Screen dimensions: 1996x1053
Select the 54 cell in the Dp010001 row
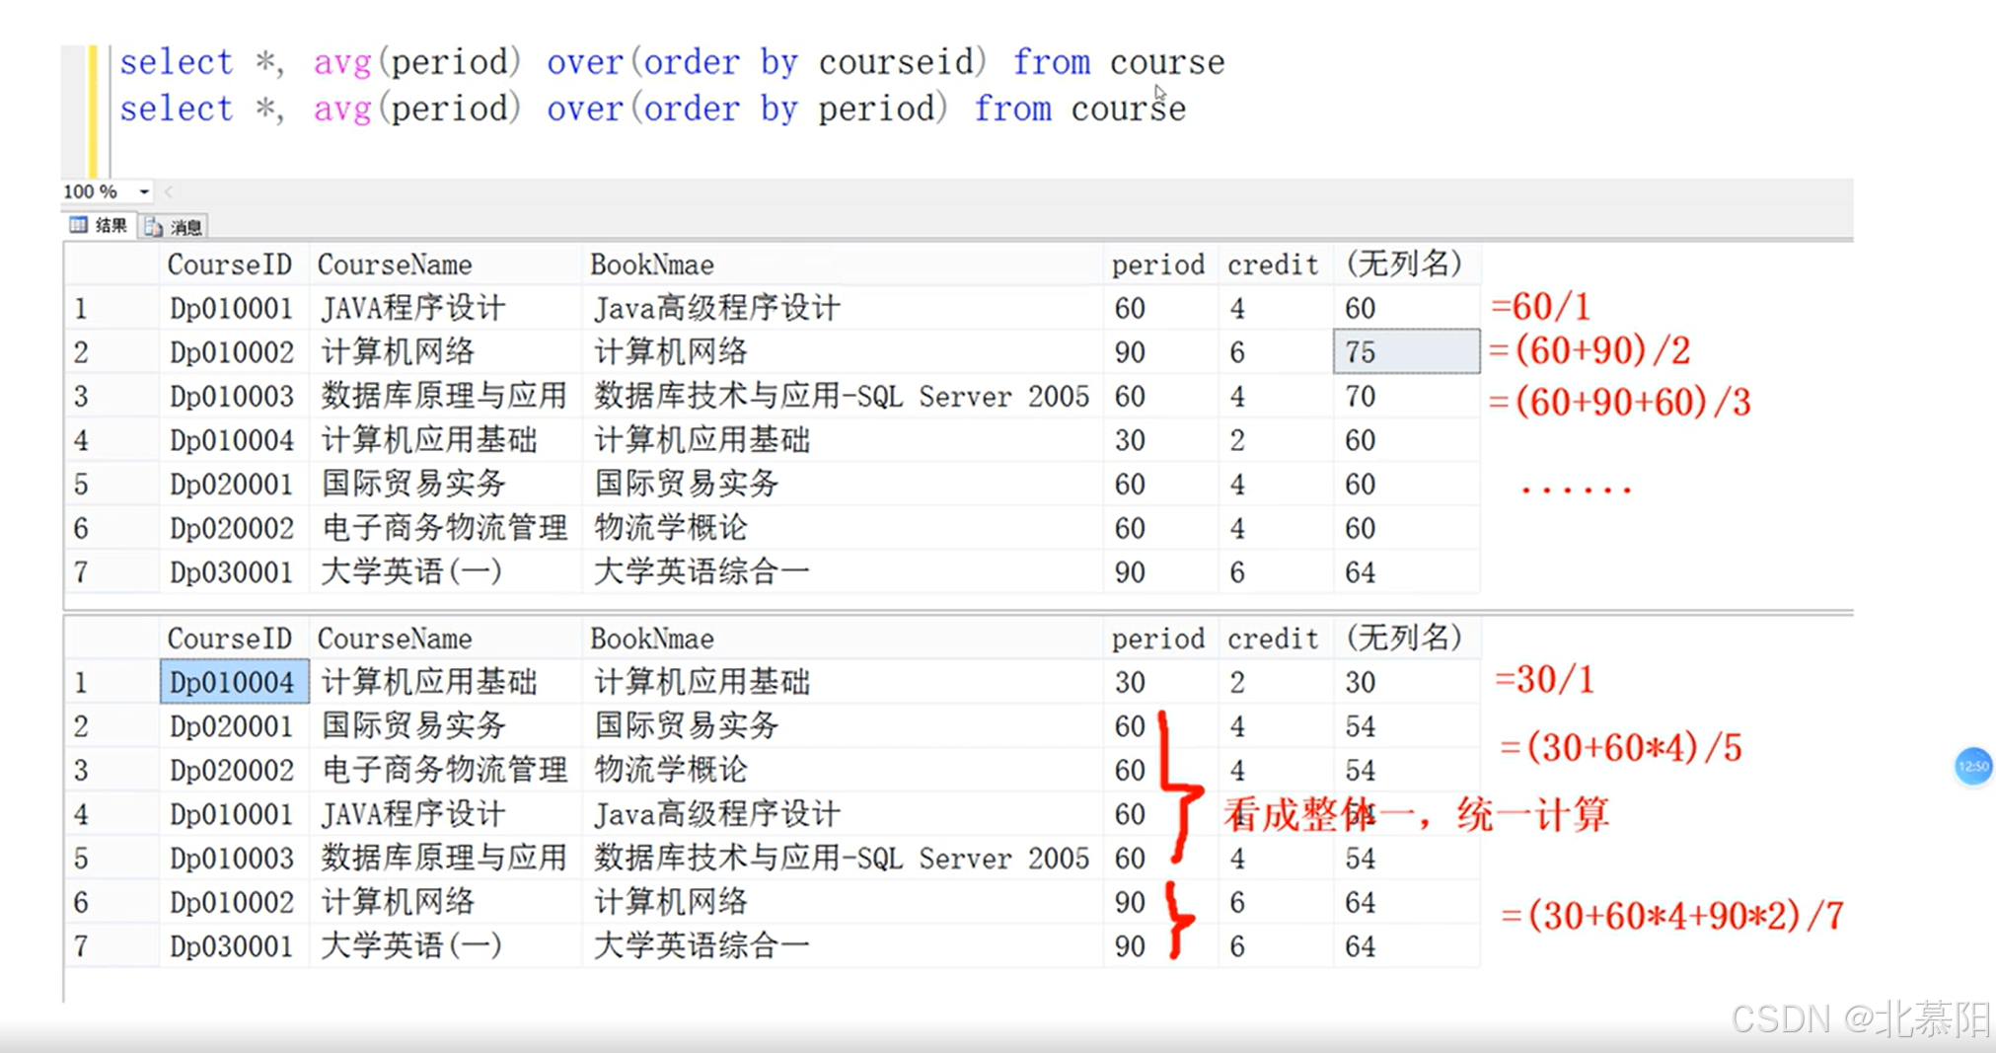[x=1407, y=814]
